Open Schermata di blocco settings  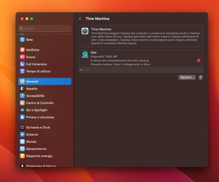click(x=45, y=166)
